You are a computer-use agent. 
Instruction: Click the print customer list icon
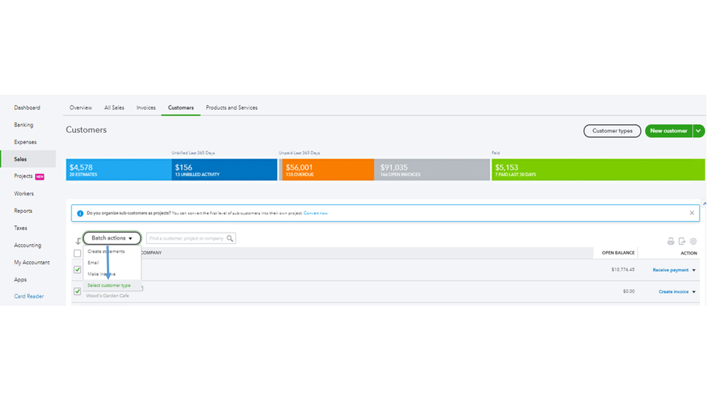pos(670,241)
